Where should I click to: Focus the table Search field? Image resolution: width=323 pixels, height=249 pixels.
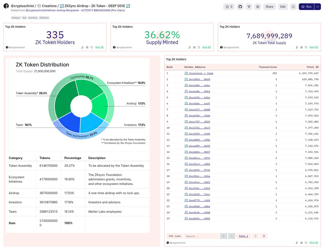[x=201, y=236]
